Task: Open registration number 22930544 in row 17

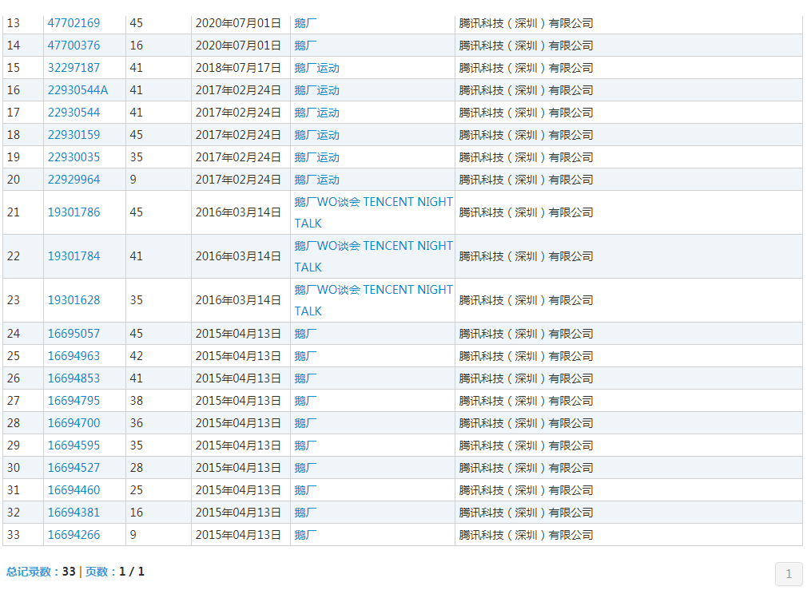Action: pos(74,113)
